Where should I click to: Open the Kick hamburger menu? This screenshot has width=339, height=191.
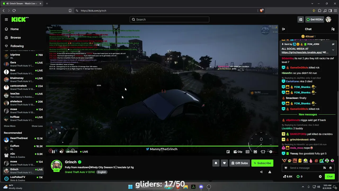coord(6,19)
